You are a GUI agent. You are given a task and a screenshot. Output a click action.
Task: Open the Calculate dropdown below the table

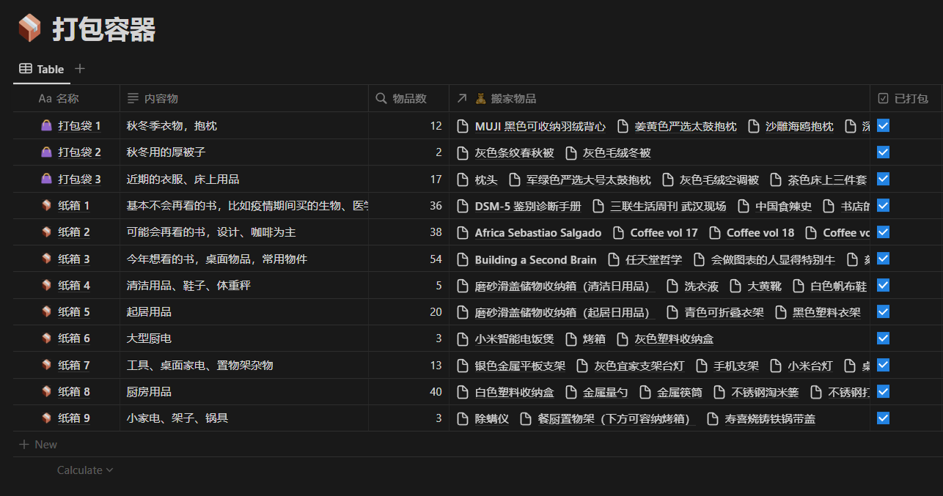tap(85, 470)
